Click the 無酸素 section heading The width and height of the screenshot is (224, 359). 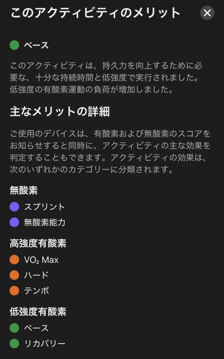pos(24,190)
